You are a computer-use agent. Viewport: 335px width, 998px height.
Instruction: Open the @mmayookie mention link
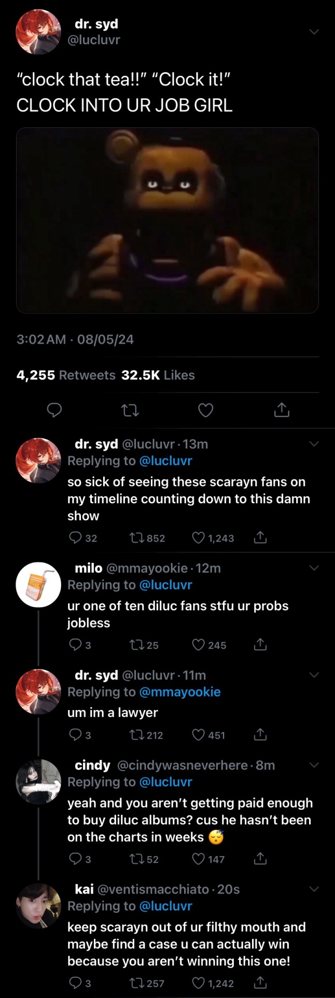pos(180,692)
